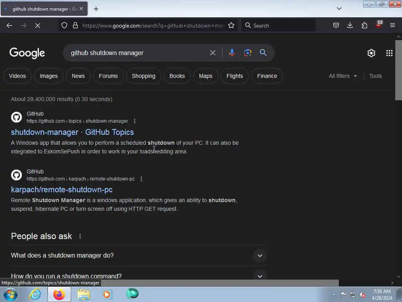Filter results by Images
This screenshot has height=302, width=402.
(49, 76)
